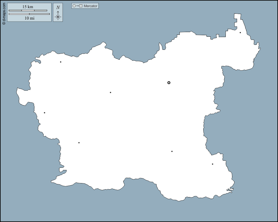
Task: Click the miles scale bar
Action: 29,14
